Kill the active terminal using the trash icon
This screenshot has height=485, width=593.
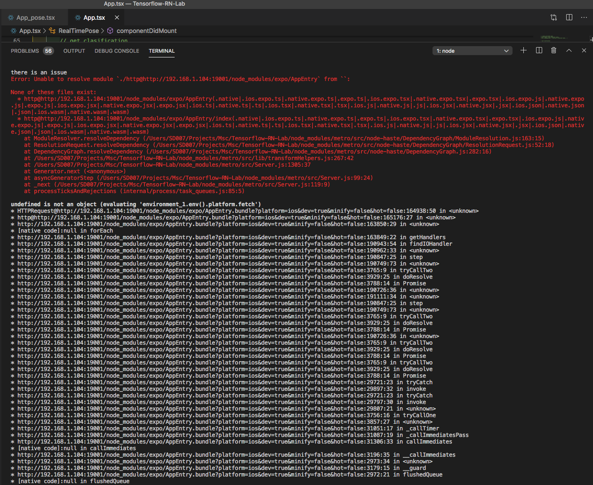[x=553, y=50]
